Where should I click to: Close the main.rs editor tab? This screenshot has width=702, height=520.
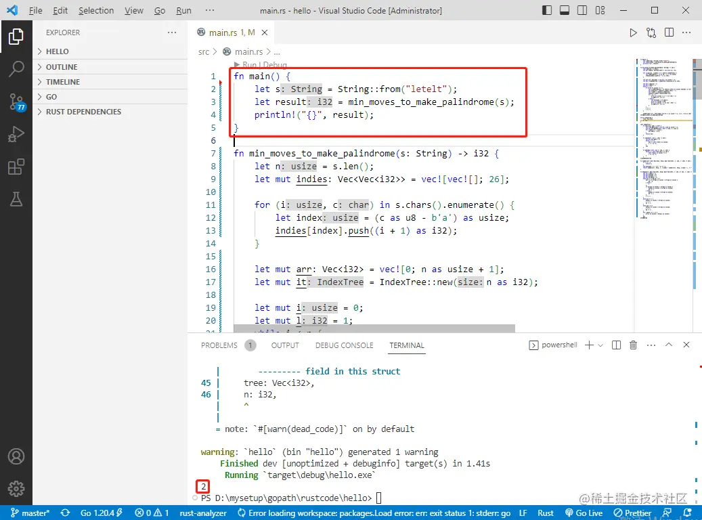(265, 32)
